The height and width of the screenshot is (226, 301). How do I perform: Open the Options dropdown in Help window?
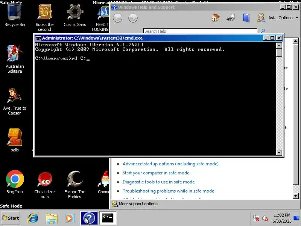click(x=288, y=18)
